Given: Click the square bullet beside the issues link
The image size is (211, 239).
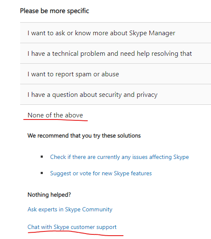Looking at the screenshot, I should point(42,157).
